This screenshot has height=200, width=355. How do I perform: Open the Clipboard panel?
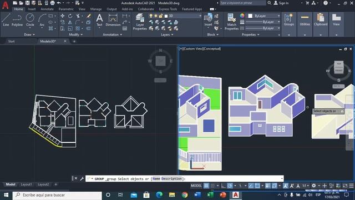coord(321,20)
